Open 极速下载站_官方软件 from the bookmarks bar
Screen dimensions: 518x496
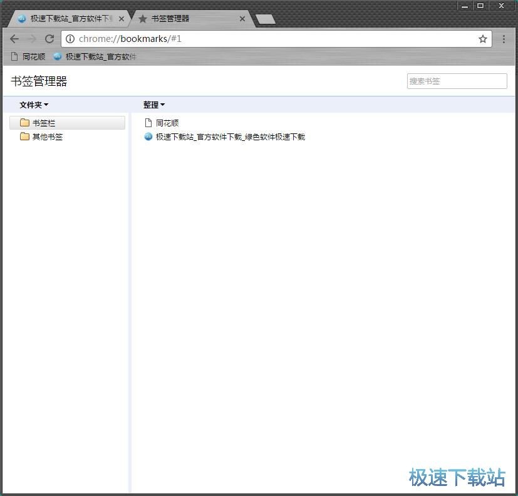point(95,57)
